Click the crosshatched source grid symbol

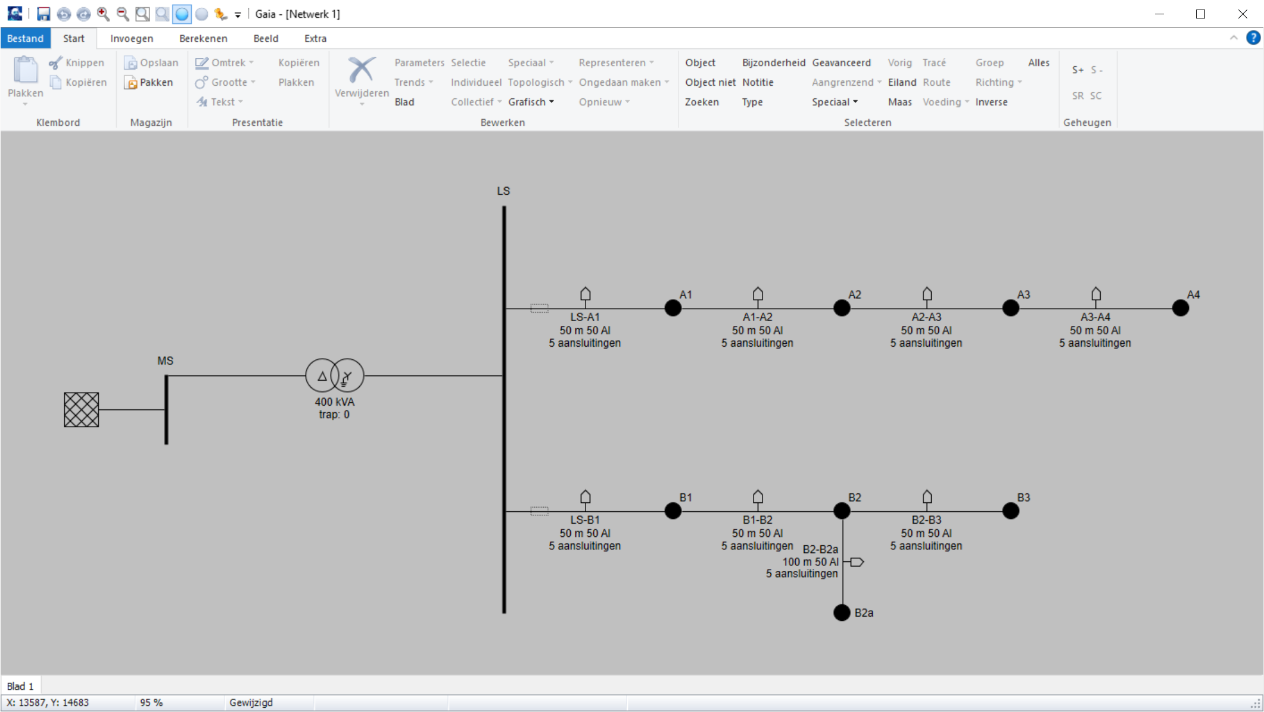pos(82,410)
